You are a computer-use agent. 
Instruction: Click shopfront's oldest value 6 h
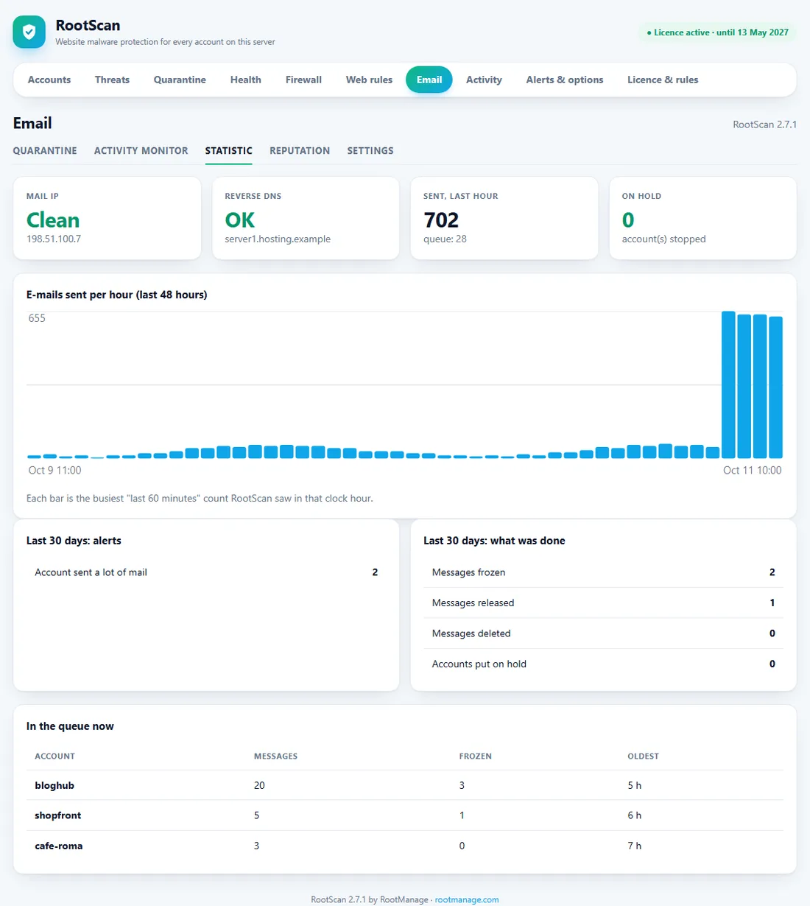point(634,815)
